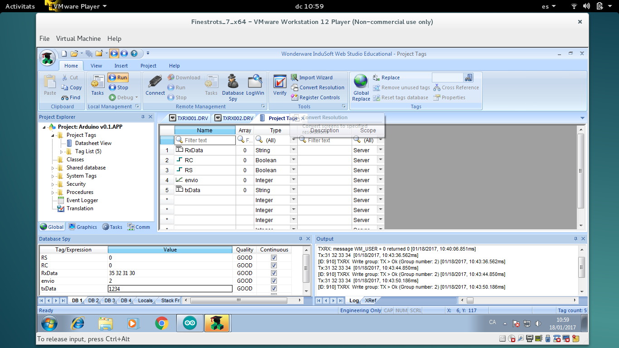Viewport: 619px width, 348px height.
Task: Click the Open project folder icon in quick access toolbar
Action: pos(74,53)
